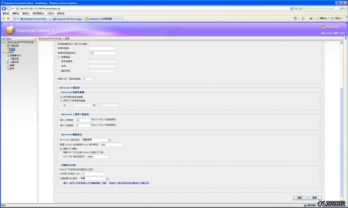Open the Favorites Center star icon
Screen dimensions: 348x208
[3, 18]
